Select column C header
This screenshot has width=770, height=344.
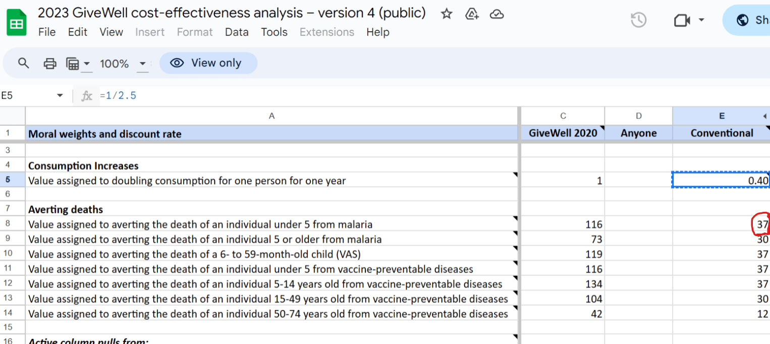[563, 116]
